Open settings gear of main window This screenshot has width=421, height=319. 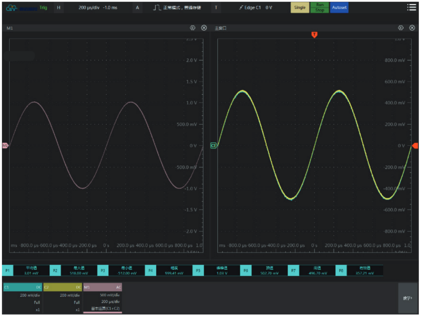pyautogui.click(x=401, y=28)
